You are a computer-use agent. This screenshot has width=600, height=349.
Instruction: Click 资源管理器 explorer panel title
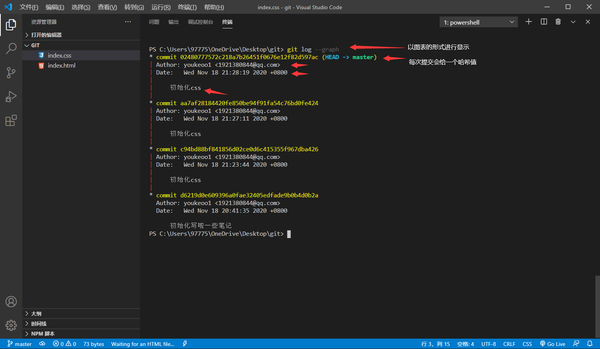[44, 22]
